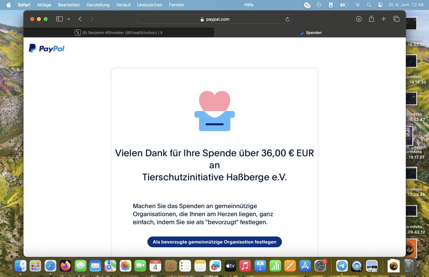Screen dimensions: 429x277
Task: Set as preferred charity organisation button
Action: [214, 242]
